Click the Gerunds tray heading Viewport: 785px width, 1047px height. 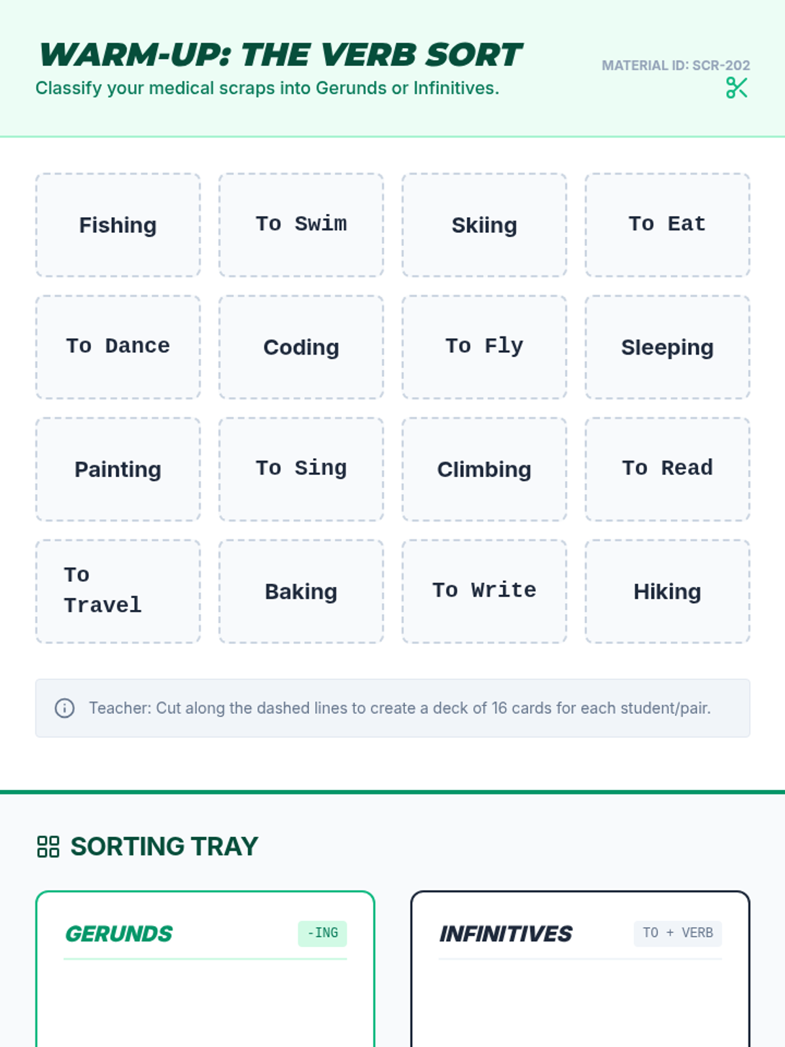(x=119, y=934)
